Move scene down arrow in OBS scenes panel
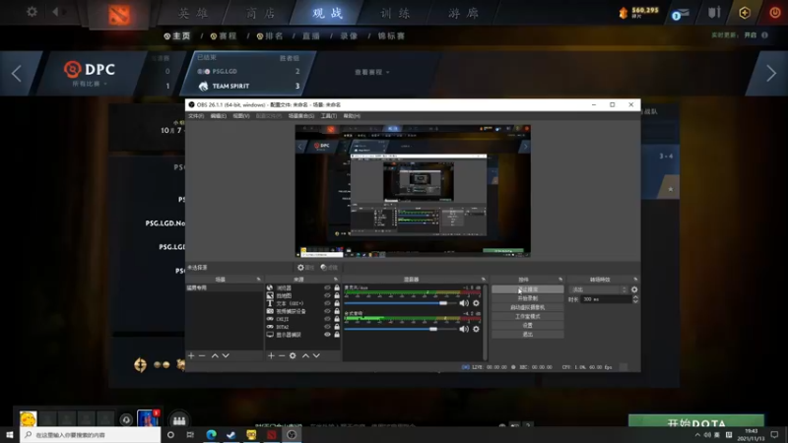This screenshot has width=788, height=443. point(226,355)
